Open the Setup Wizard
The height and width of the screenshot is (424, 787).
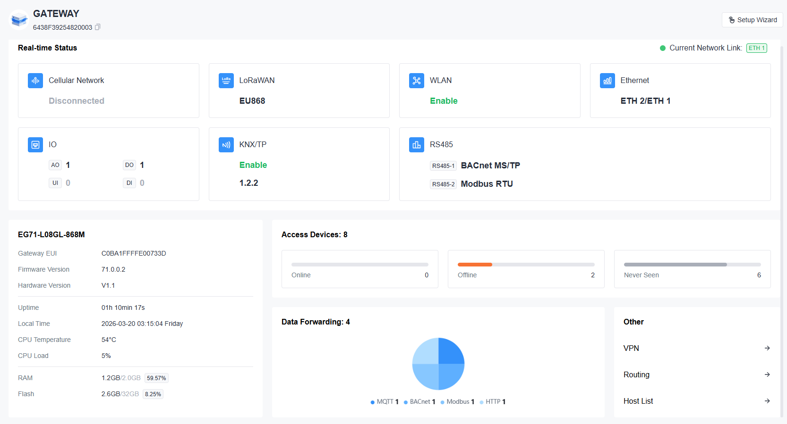click(x=752, y=20)
